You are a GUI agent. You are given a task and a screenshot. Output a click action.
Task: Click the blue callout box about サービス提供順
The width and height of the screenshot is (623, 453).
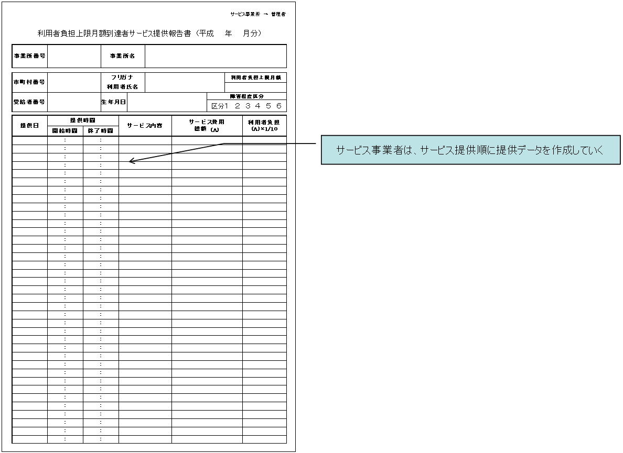470,151
